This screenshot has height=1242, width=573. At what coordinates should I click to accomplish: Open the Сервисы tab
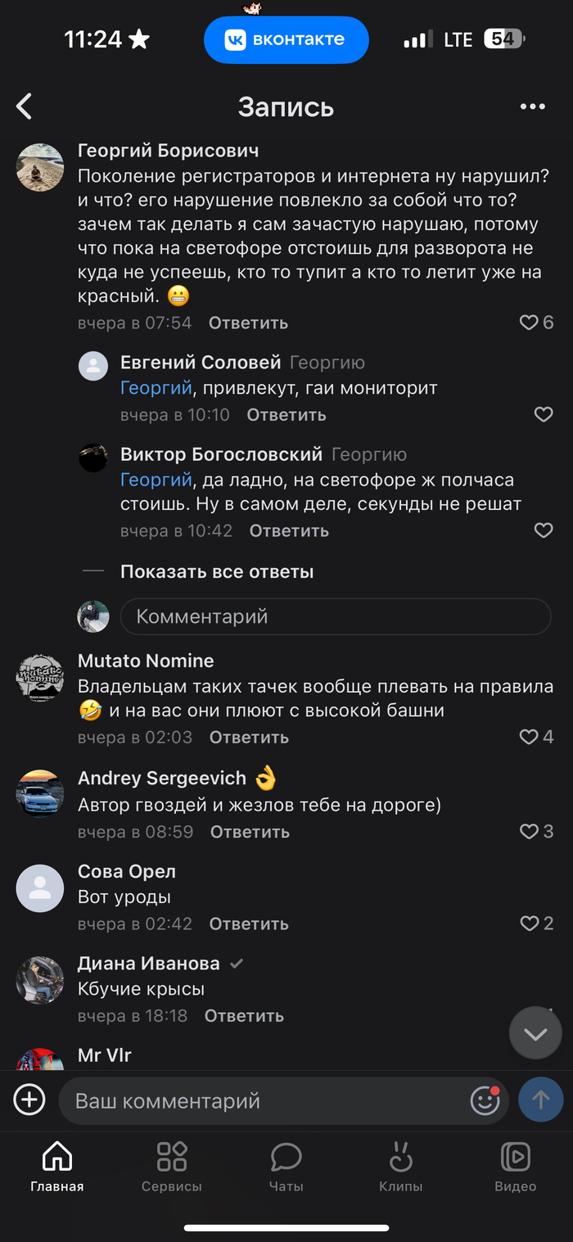tap(172, 1167)
